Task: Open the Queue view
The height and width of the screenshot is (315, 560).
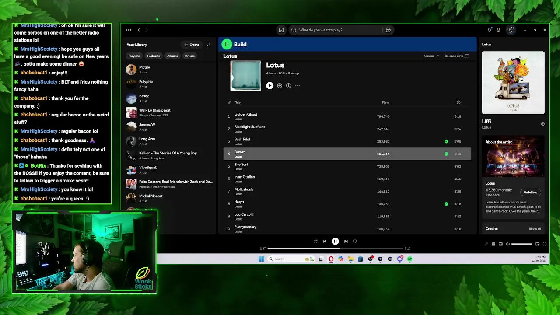Action: click(x=493, y=244)
